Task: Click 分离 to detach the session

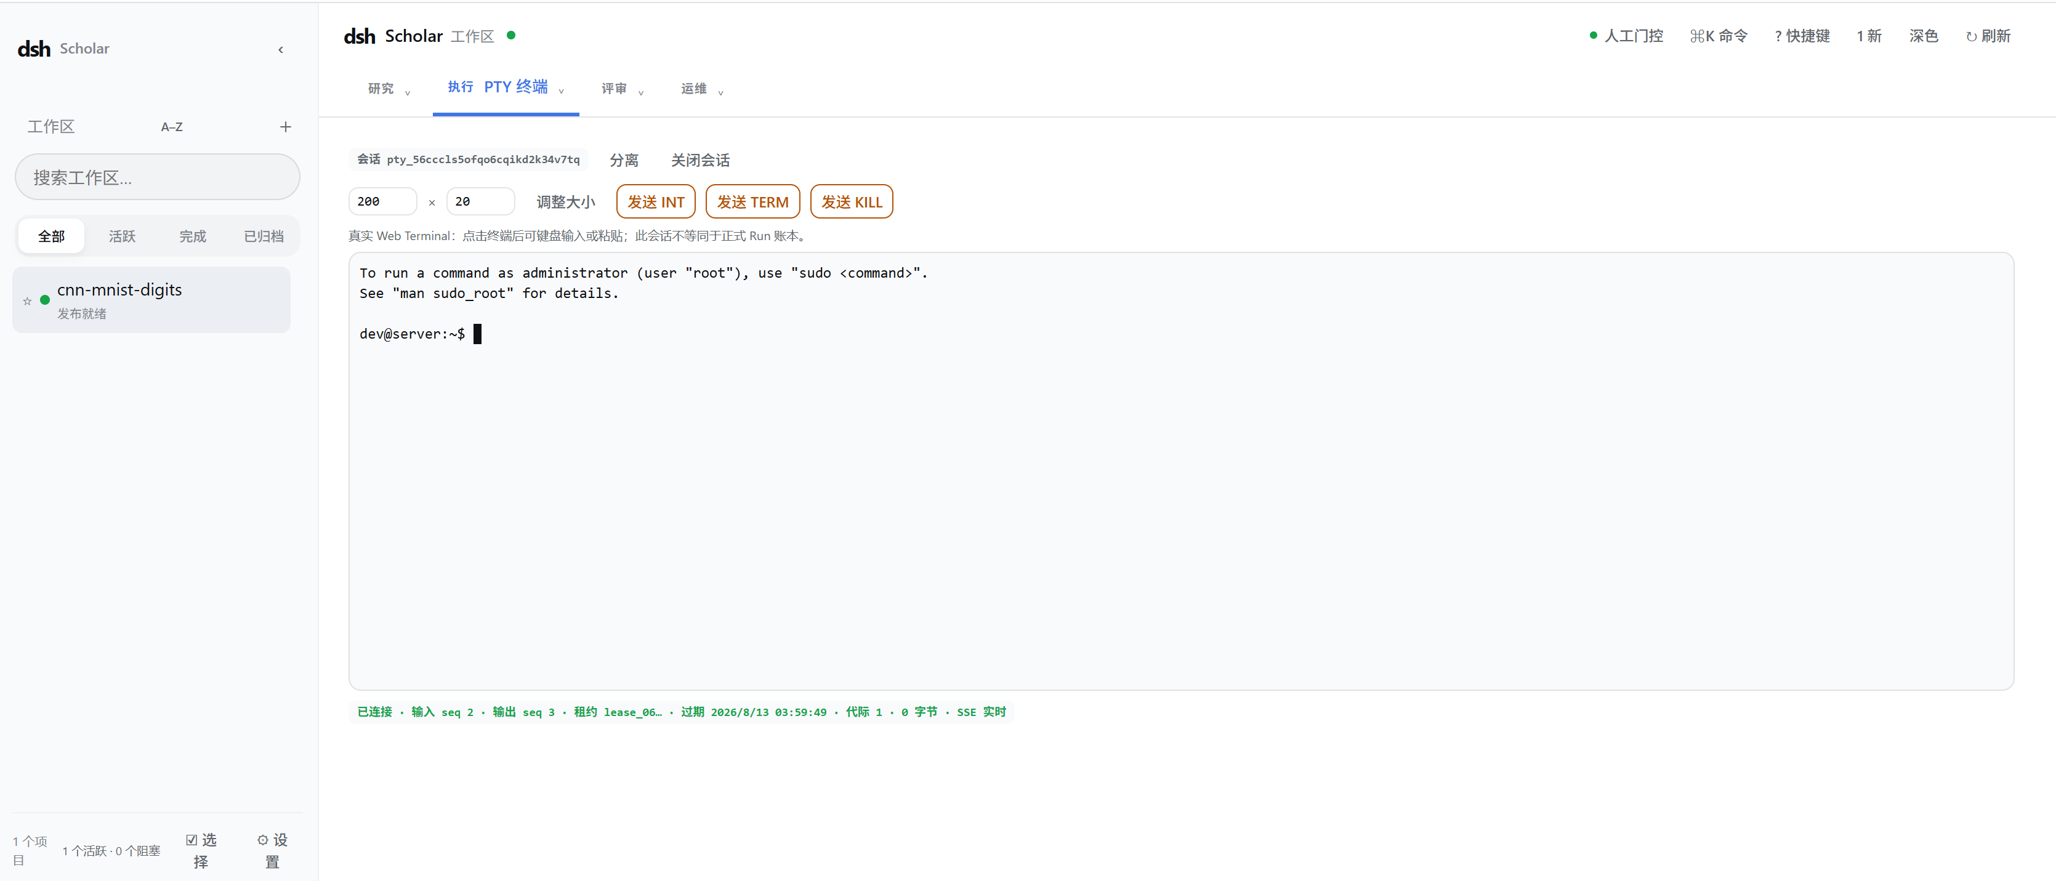Action: (623, 159)
